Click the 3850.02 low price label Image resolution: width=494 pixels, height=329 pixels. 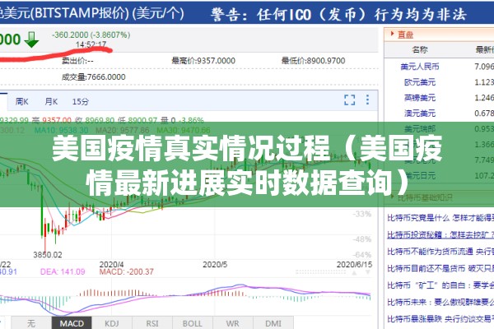coord(48,255)
